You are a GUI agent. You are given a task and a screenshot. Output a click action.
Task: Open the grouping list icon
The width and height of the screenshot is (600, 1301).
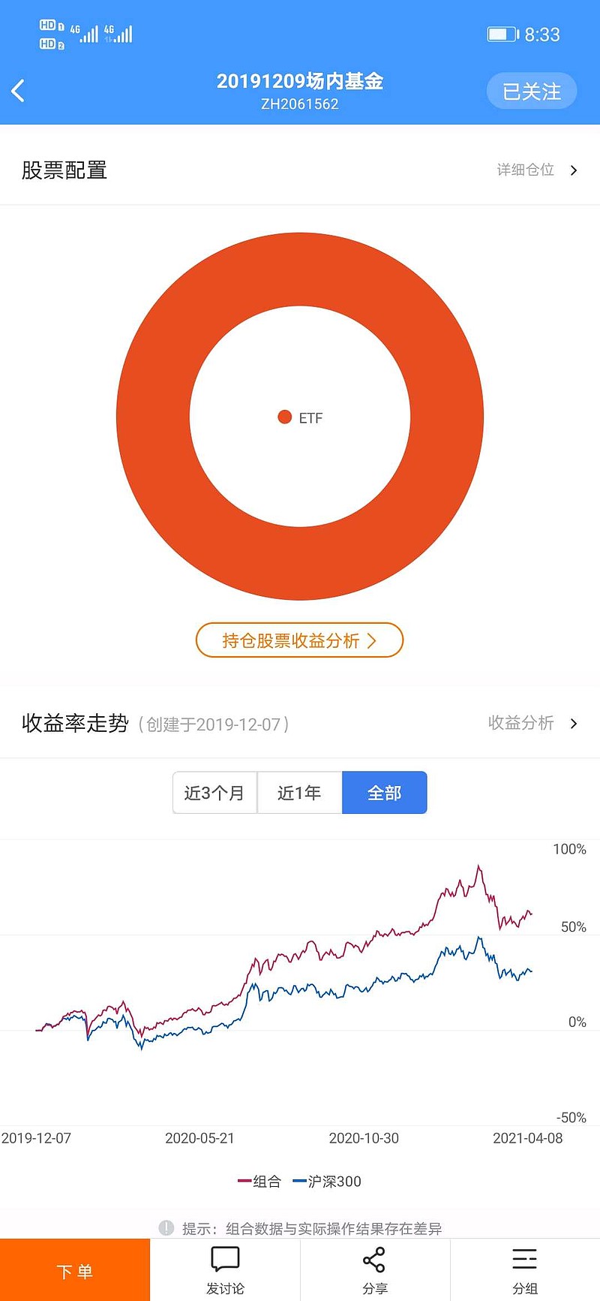524,1259
